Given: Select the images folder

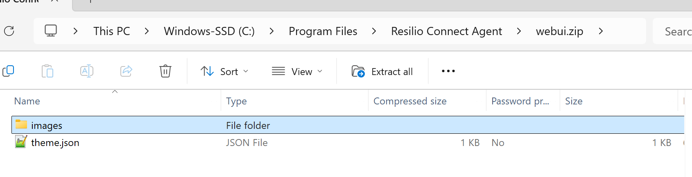Looking at the screenshot, I should point(47,125).
